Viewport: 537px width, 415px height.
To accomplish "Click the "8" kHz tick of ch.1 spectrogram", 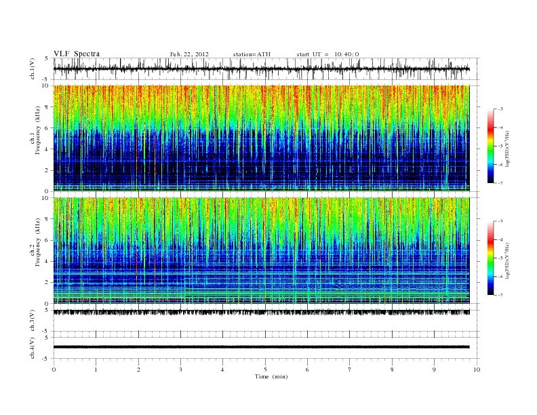I will [47, 107].
